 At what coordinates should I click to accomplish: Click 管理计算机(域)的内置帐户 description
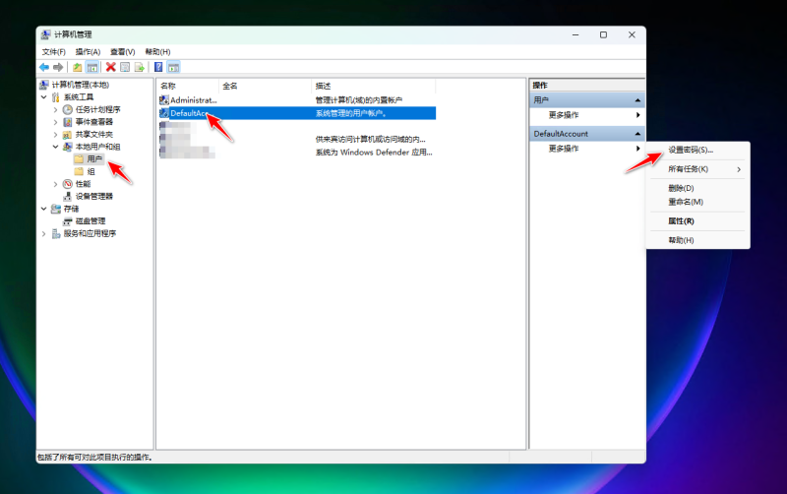coord(359,100)
